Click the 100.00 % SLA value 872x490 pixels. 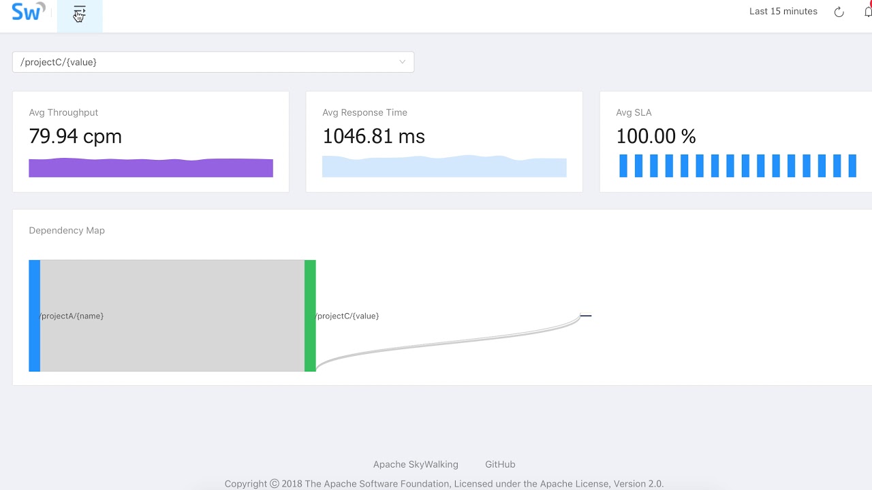pos(656,136)
